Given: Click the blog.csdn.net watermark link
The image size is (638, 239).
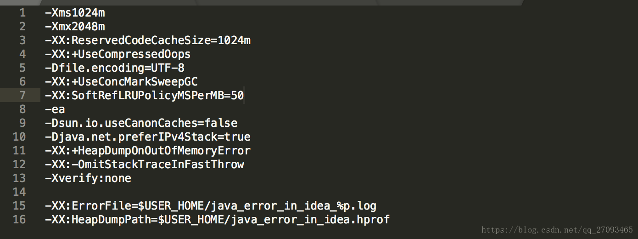Looking at the screenshot, I should pos(557,230).
